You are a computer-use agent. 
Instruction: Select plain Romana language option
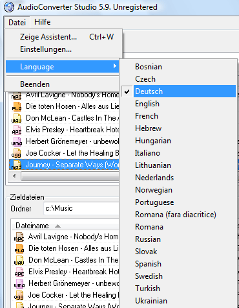179,227
